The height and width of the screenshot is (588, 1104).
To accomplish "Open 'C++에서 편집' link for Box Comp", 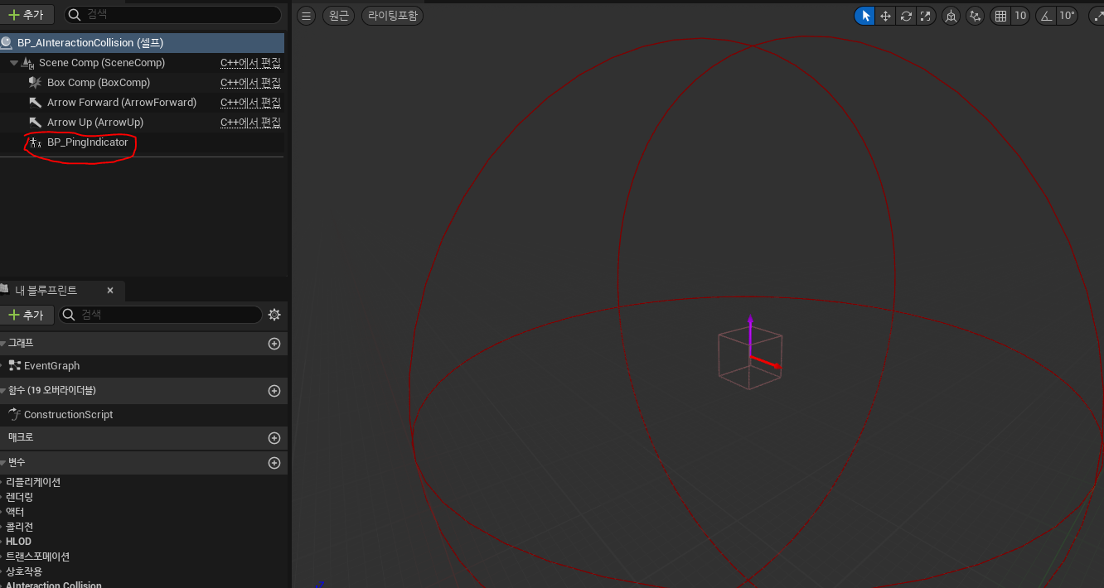I will [250, 83].
